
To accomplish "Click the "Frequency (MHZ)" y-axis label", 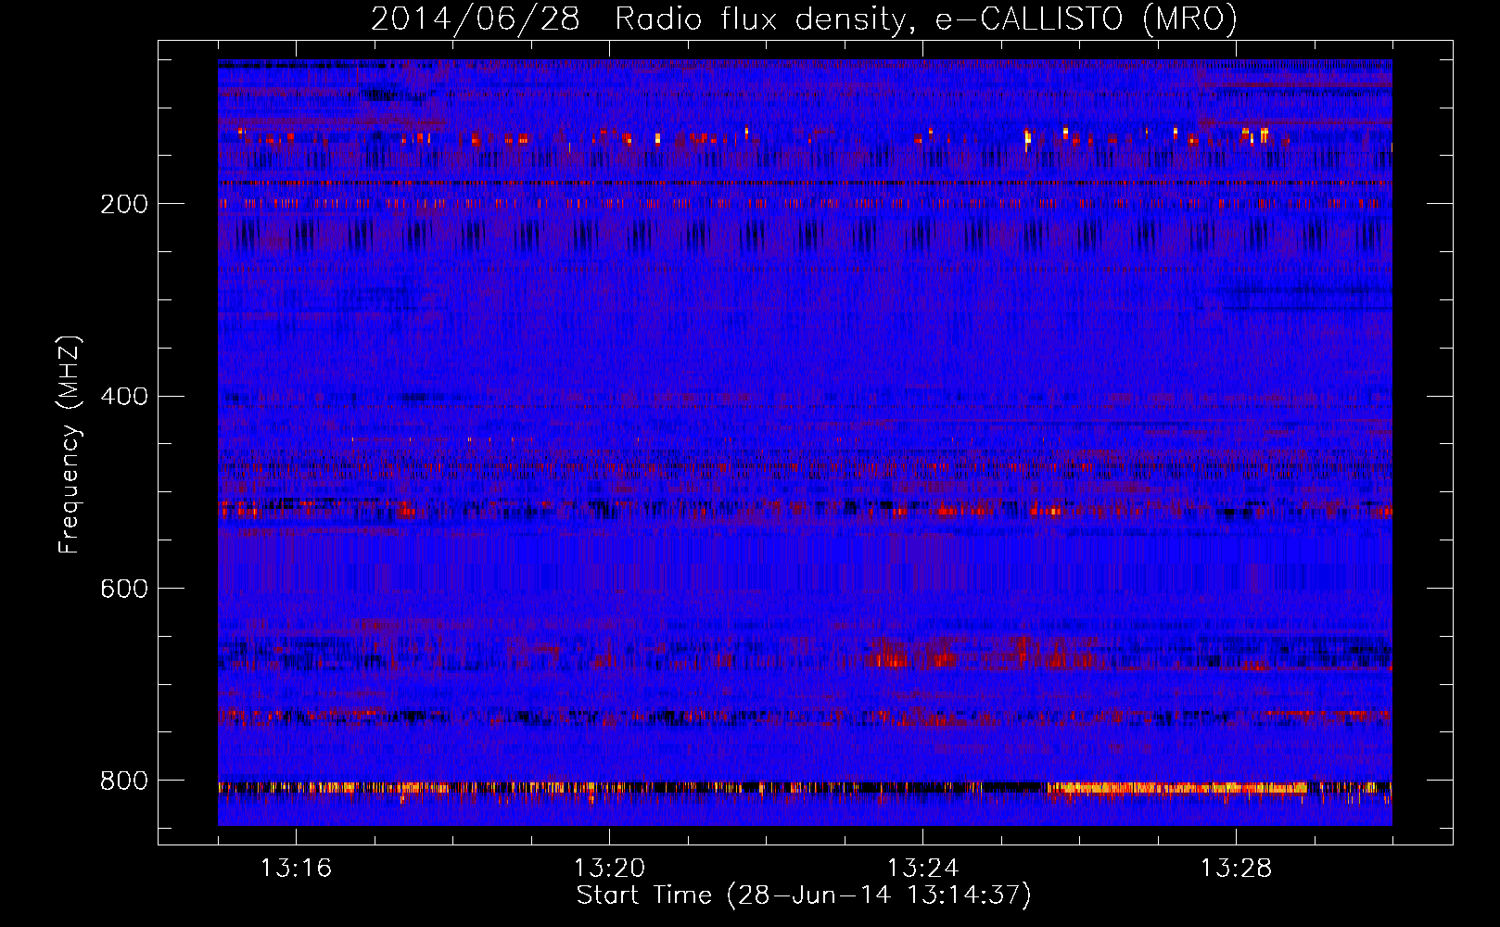I will point(70,445).
